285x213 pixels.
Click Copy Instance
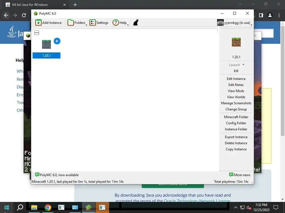236,149
